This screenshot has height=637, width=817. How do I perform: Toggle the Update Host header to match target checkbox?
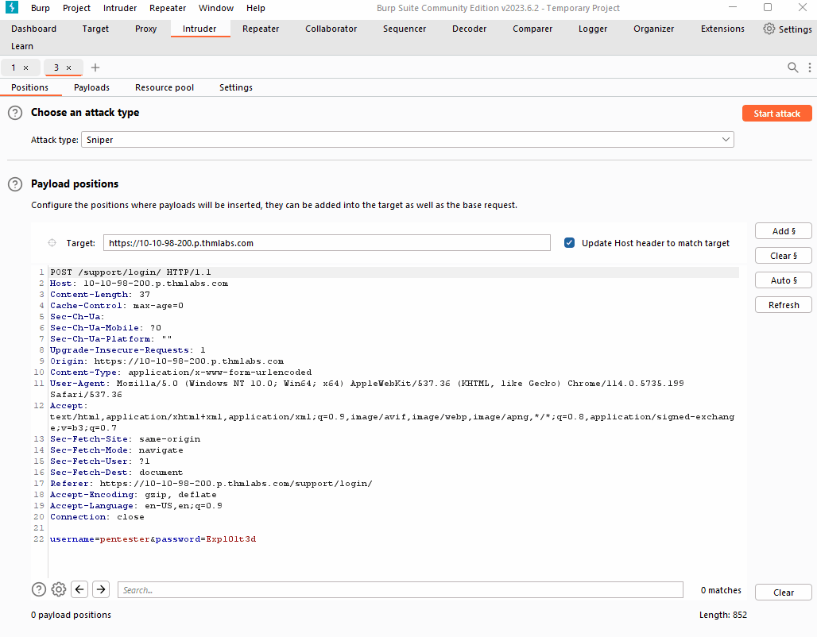tap(569, 243)
